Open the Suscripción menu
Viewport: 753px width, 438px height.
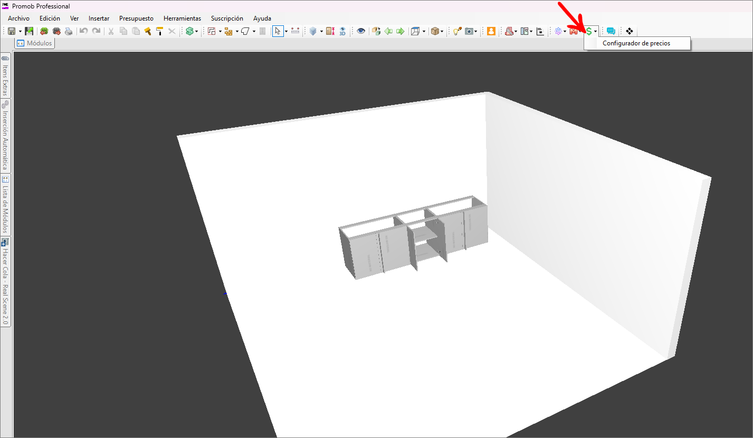(227, 18)
